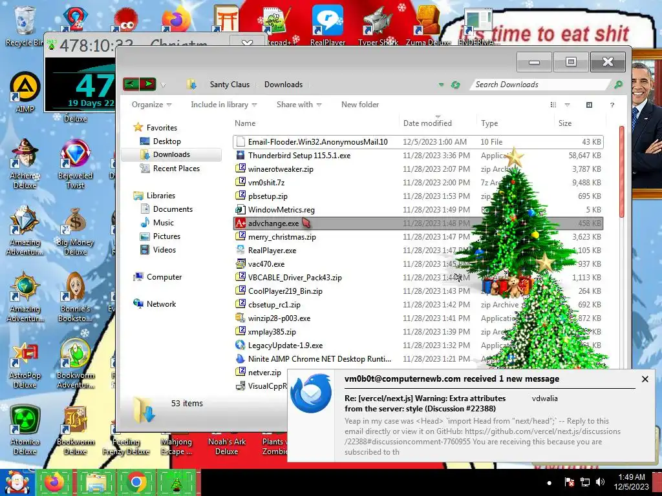Viewport: 662px width, 496px height.
Task: Click the green Back navigation arrow
Action: pos(131,84)
